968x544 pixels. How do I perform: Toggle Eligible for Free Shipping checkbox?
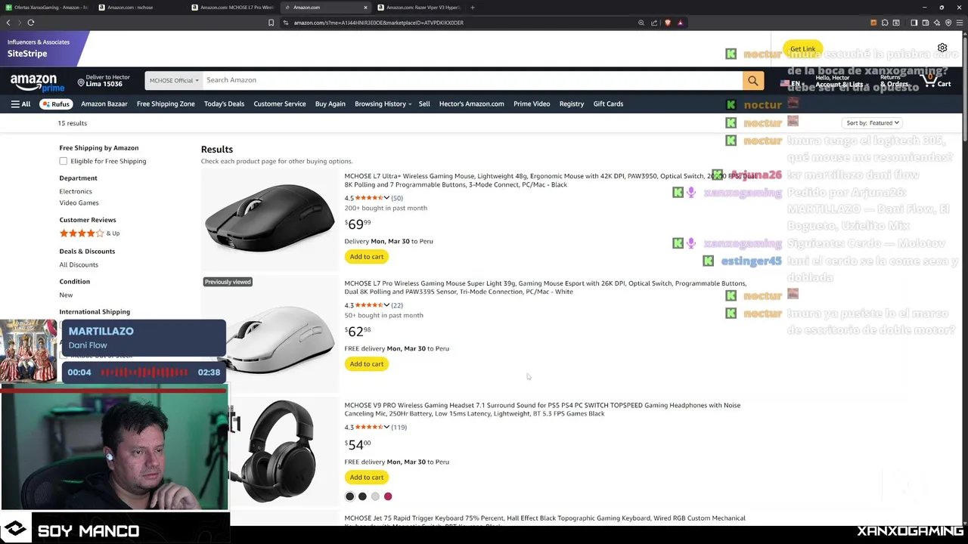64,161
